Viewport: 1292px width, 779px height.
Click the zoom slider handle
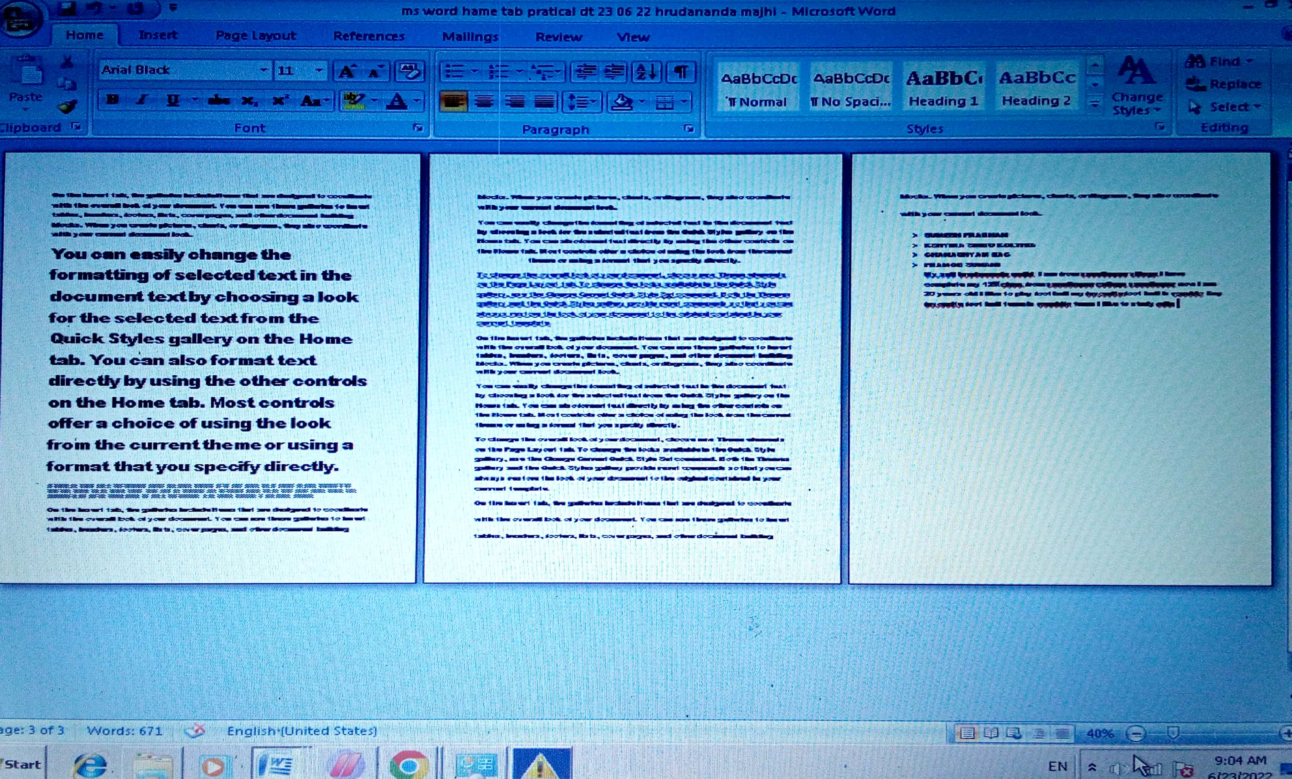1174,732
